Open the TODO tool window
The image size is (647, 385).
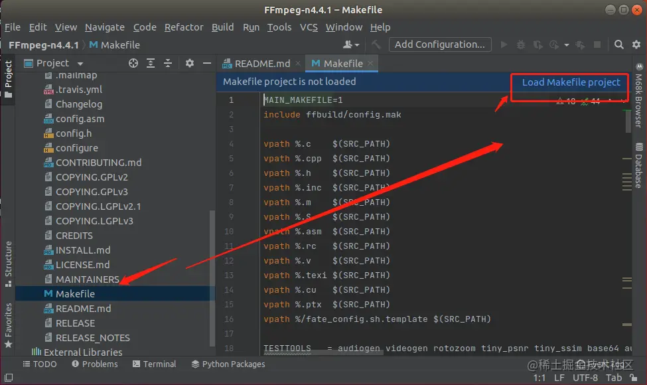(40, 364)
